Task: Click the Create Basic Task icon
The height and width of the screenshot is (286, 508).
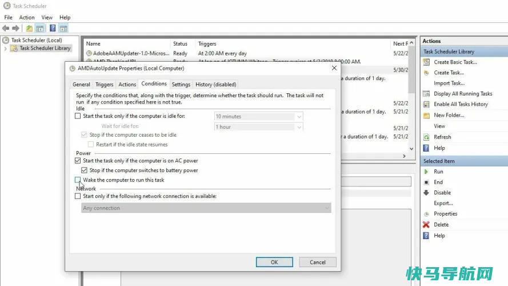Action: pos(426,62)
